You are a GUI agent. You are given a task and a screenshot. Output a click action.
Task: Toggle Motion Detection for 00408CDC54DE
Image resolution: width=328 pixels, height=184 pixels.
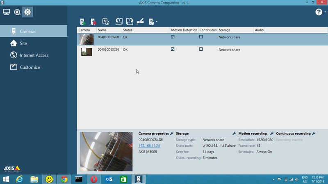(173, 37)
